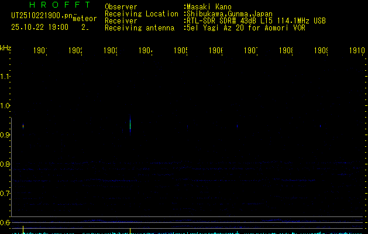Screen dimensions: 368x234
Task: Click the observer name Masaki Kano
Action: (x=209, y=7)
